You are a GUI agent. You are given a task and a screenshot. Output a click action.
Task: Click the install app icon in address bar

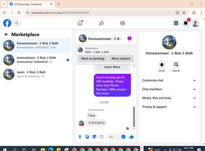pyautogui.click(x=178, y=13)
